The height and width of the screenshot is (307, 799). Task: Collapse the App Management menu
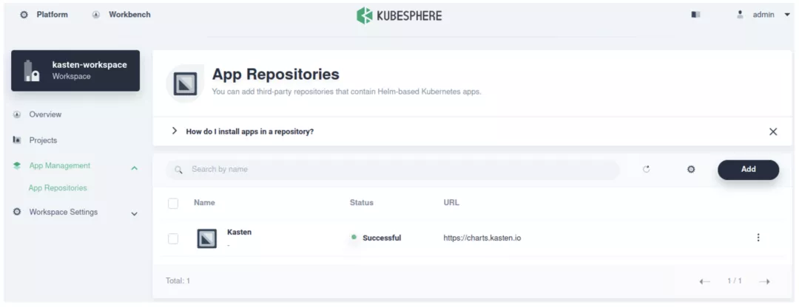134,167
